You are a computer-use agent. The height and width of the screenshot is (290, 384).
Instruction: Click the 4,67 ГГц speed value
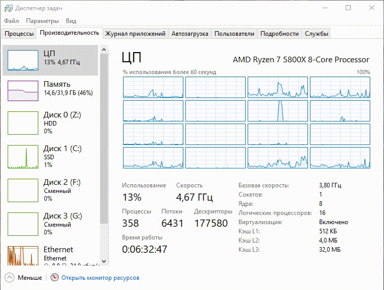195,197
